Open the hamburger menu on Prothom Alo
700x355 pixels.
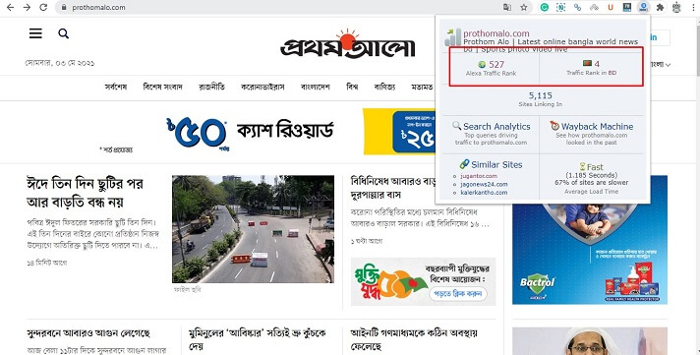click(35, 33)
